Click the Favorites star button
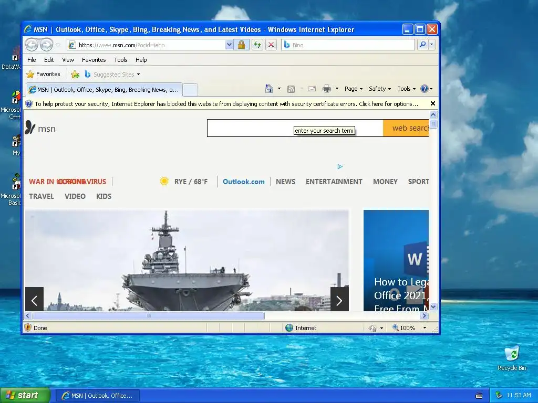This screenshot has height=403, width=538. coord(43,74)
